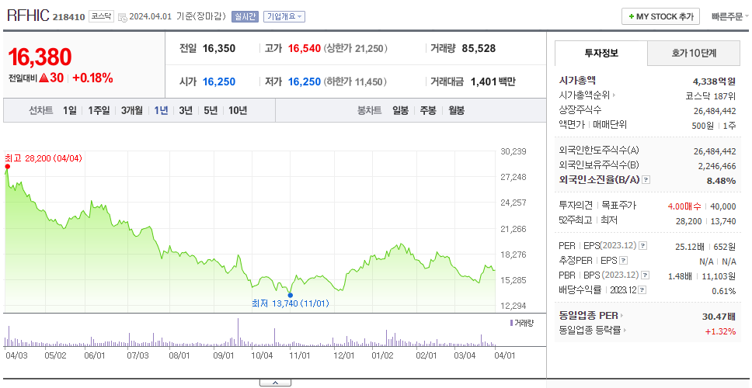Click the 실시간 badge button

coord(245,17)
